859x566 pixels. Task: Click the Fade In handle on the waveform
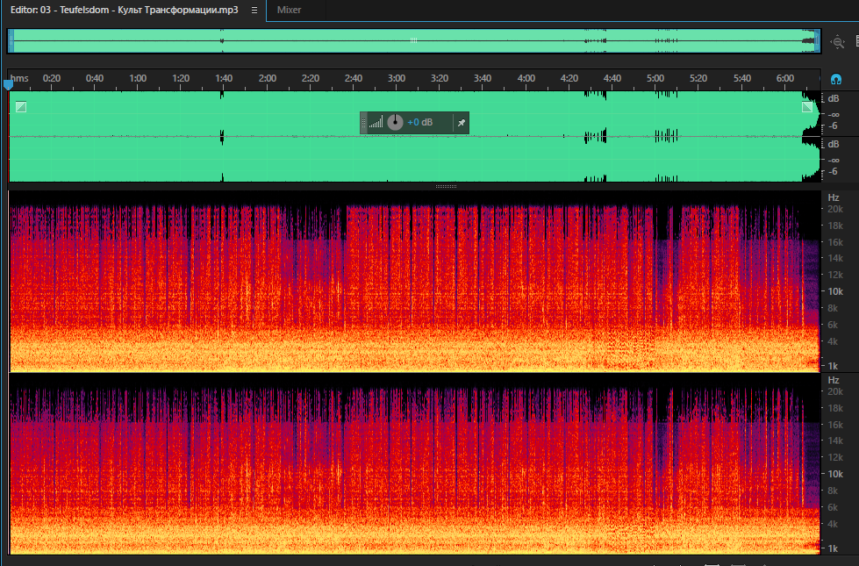21,107
